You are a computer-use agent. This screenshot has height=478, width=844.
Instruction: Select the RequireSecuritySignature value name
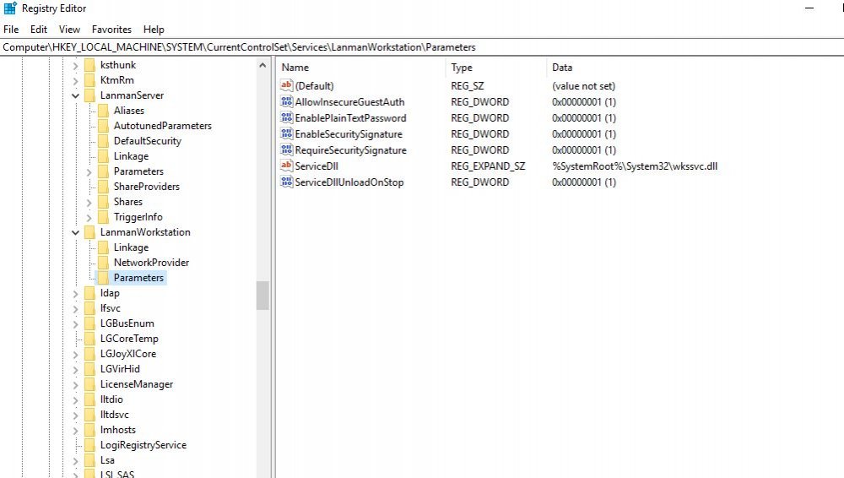click(x=350, y=150)
